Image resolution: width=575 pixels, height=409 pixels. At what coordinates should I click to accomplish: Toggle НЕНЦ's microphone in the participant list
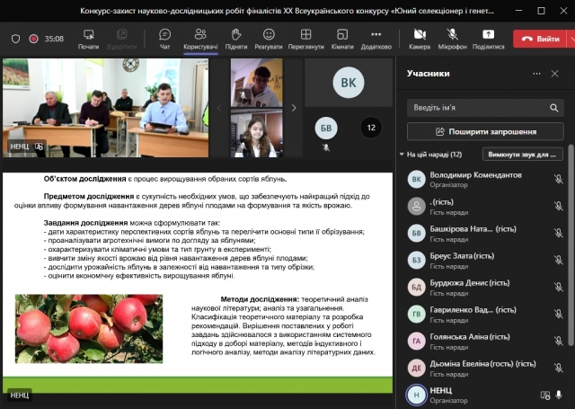point(559,394)
